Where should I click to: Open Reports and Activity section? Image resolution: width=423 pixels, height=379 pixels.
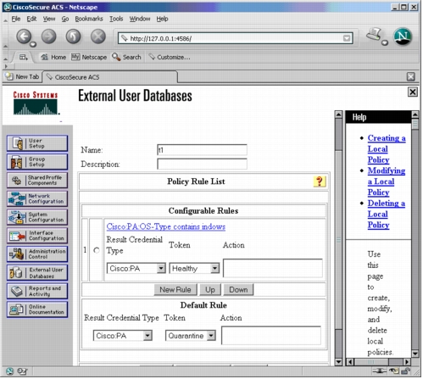[37, 292]
